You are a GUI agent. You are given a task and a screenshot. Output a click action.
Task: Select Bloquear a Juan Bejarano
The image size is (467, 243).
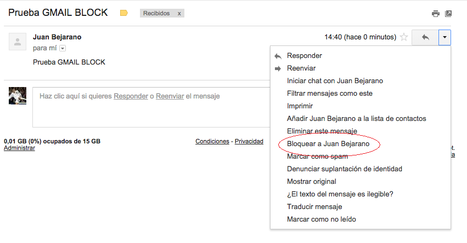[x=328, y=144]
